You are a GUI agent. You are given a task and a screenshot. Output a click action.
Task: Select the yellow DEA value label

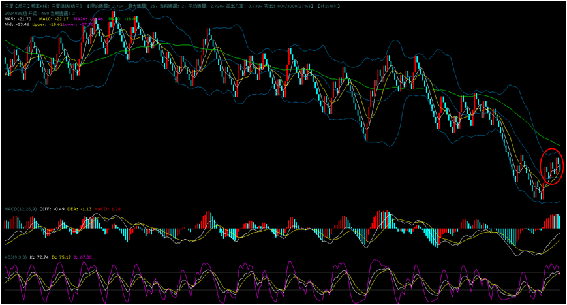[80, 209]
